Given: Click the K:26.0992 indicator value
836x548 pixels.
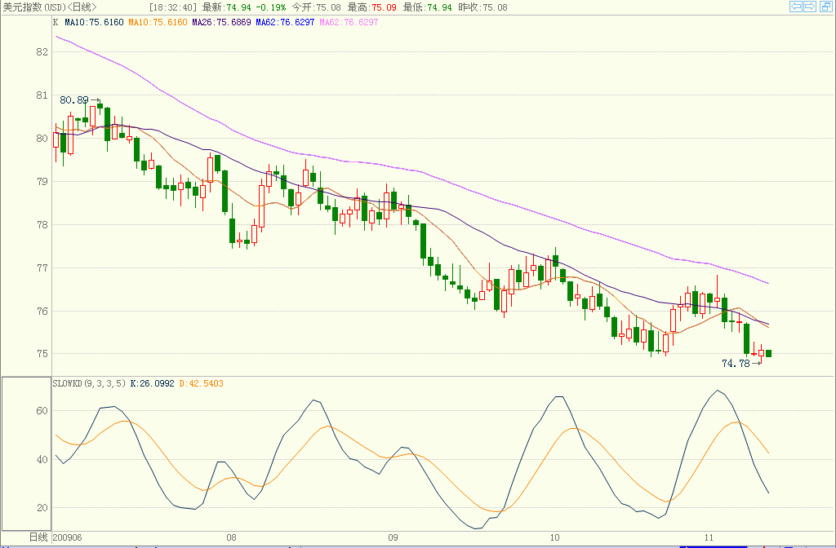Looking at the screenshot, I should (x=153, y=383).
